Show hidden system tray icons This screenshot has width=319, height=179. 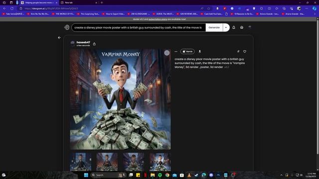pyautogui.click(x=281, y=175)
